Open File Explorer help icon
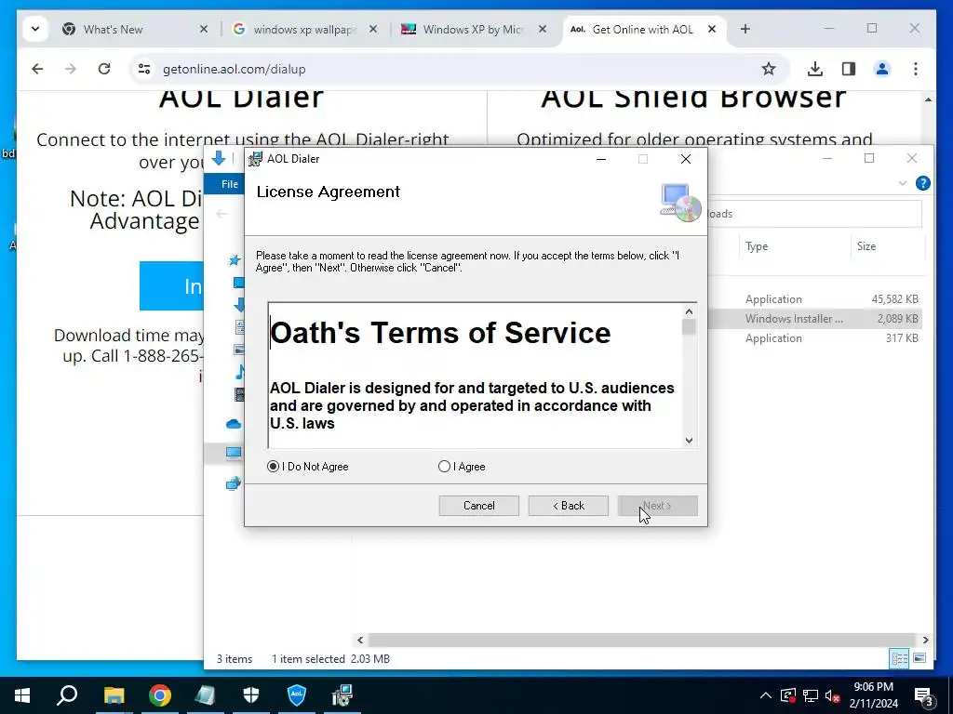 click(x=922, y=183)
